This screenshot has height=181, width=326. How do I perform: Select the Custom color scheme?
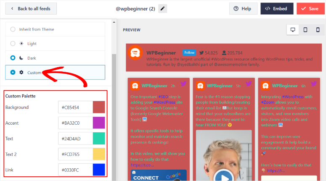55,72
